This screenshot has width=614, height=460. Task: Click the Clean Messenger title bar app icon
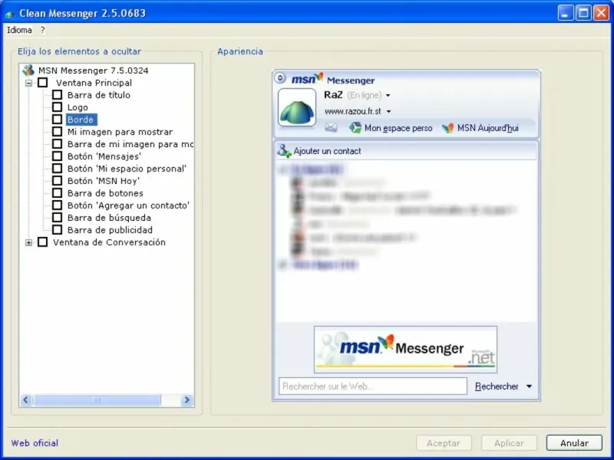10,14
